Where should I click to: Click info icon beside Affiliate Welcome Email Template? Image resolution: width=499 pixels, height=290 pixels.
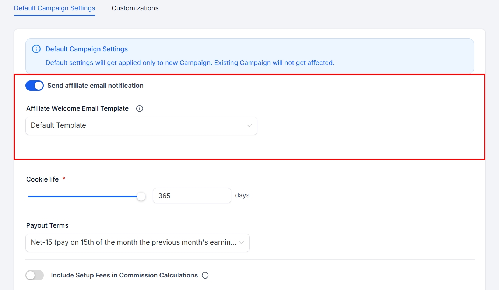click(139, 108)
